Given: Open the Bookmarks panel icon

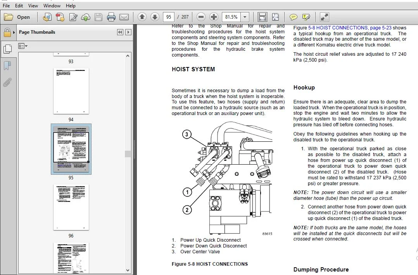Looking at the screenshot, I should pos(7,66).
